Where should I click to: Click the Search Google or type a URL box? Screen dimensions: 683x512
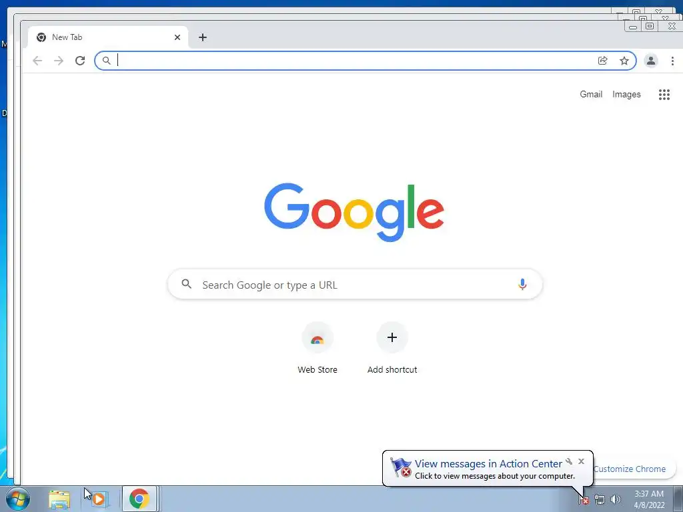coord(355,285)
